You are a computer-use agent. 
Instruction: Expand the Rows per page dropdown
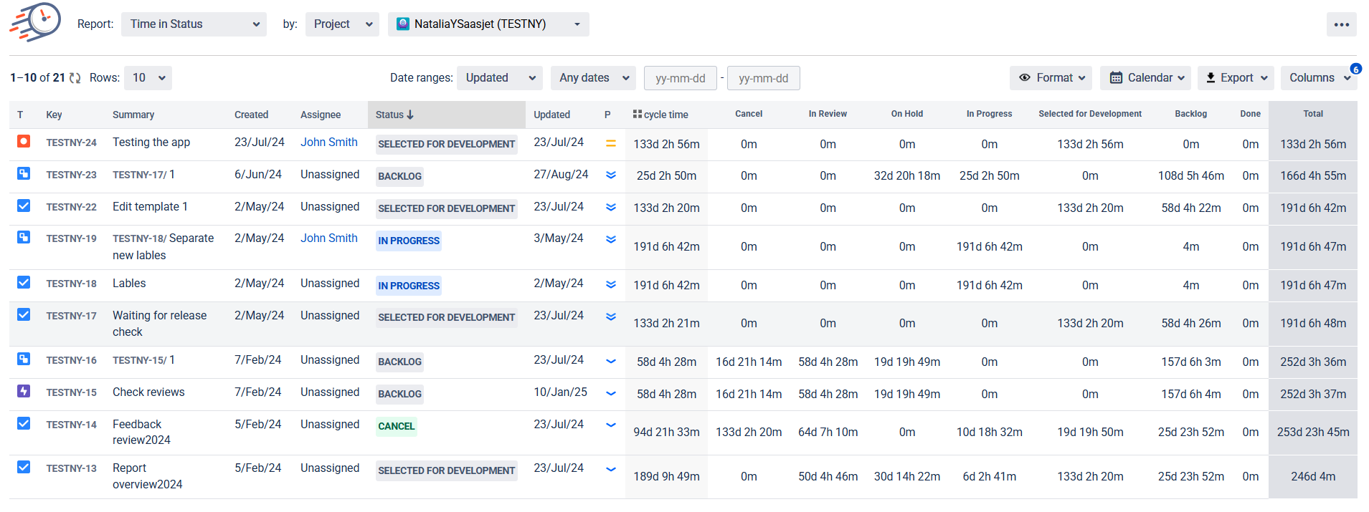(148, 78)
